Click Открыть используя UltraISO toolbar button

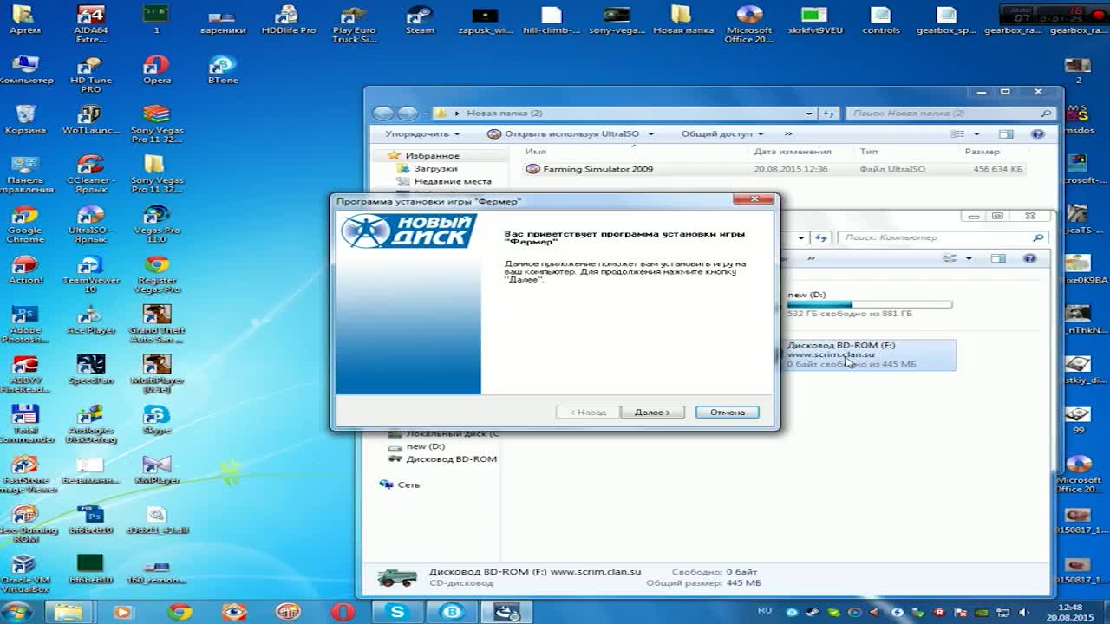coord(564,134)
